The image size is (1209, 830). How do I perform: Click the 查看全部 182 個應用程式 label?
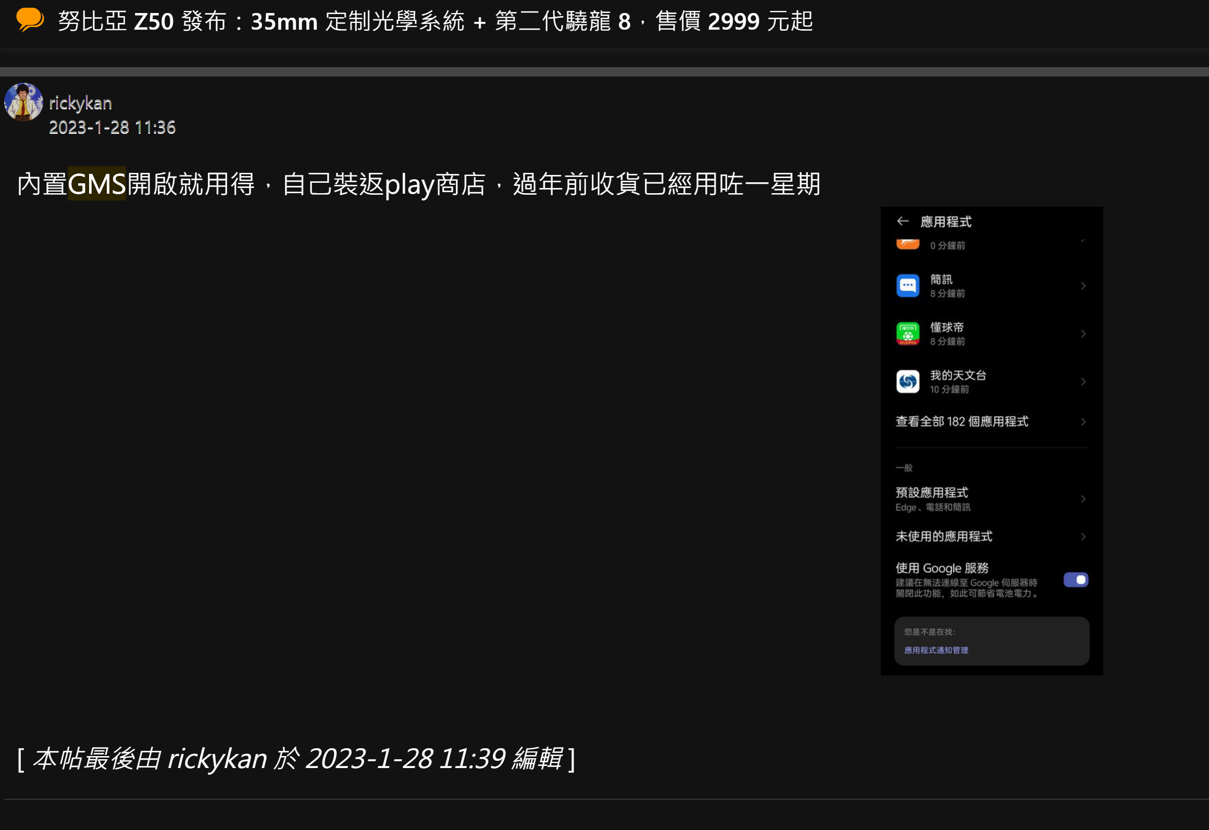tap(962, 422)
